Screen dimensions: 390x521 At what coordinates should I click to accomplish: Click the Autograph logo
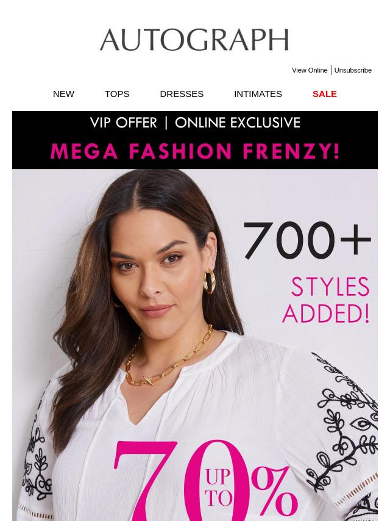click(x=194, y=40)
